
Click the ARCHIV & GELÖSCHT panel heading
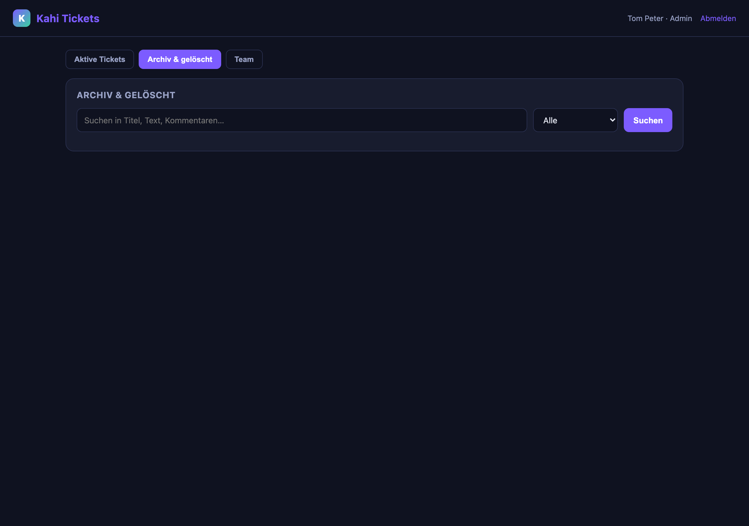(x=126, y=95)
